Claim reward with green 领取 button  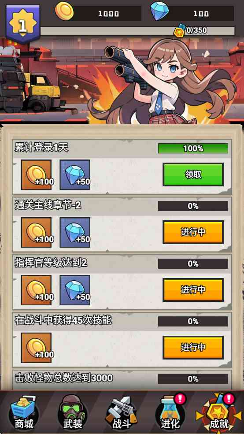(x=193, y=174)
